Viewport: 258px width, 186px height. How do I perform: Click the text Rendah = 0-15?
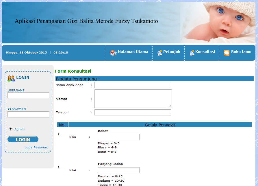pos(110,176)
